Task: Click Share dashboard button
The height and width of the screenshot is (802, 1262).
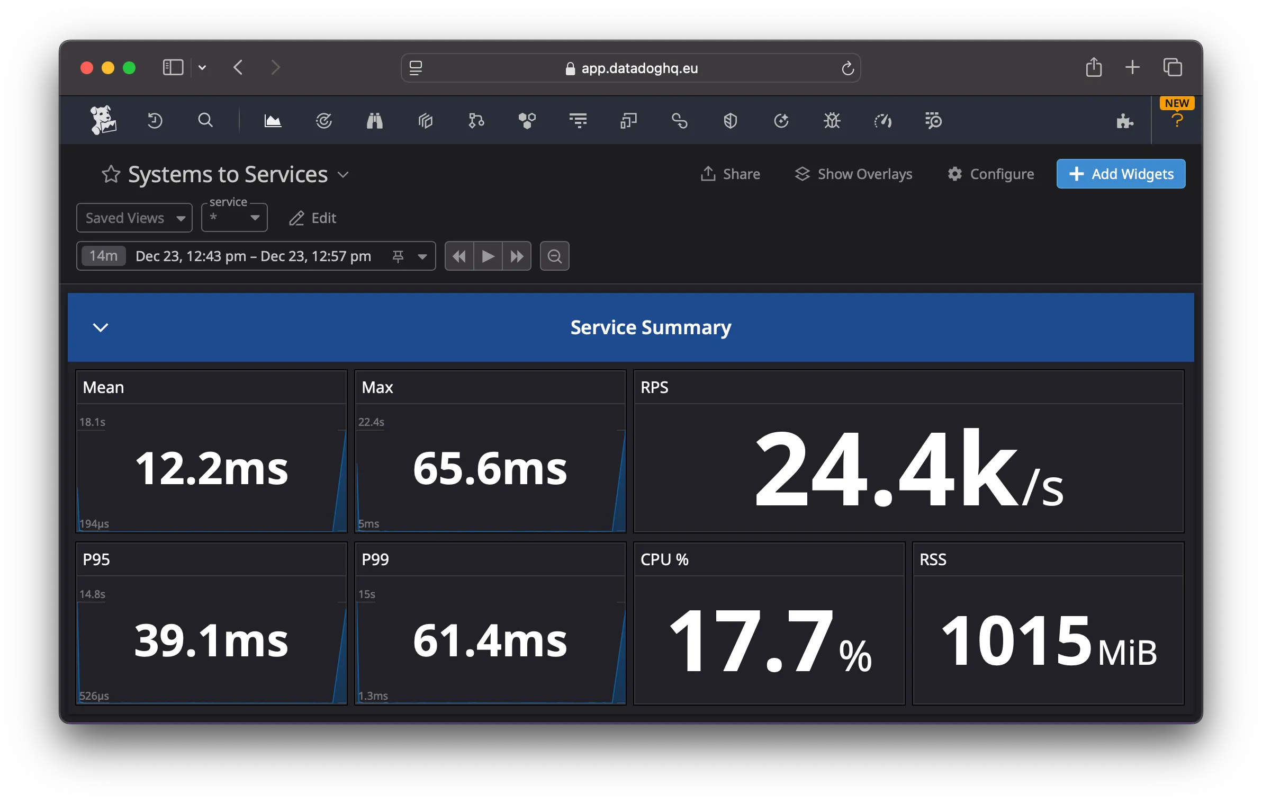Action: tap(731, 174)
